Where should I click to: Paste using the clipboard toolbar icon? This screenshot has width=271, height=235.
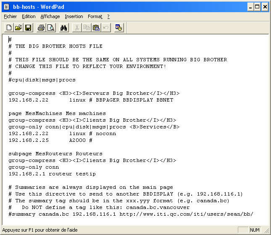click(x=96, y=28)
